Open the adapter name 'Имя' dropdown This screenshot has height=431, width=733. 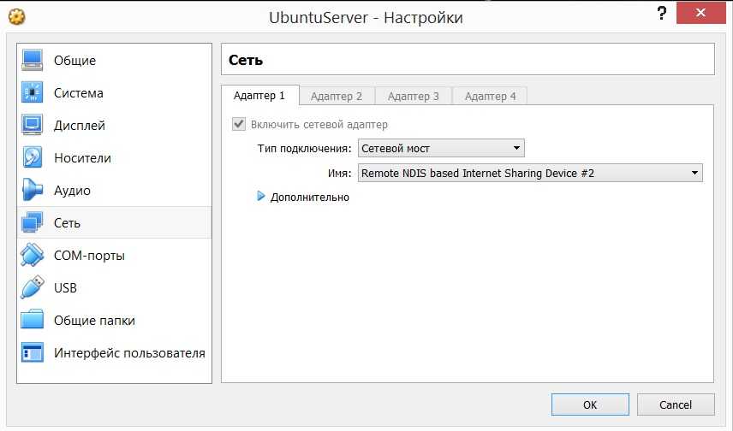tap(530, 174)
